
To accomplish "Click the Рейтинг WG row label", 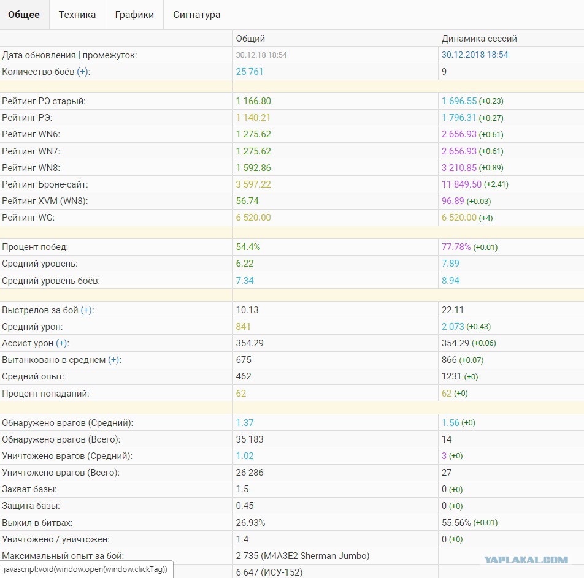I will tap(28, 218).
